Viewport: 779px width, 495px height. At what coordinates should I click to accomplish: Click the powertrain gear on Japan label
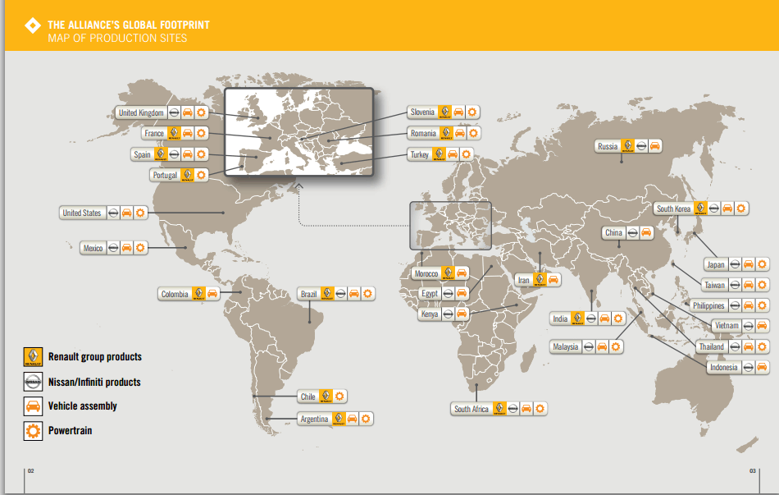762,264
